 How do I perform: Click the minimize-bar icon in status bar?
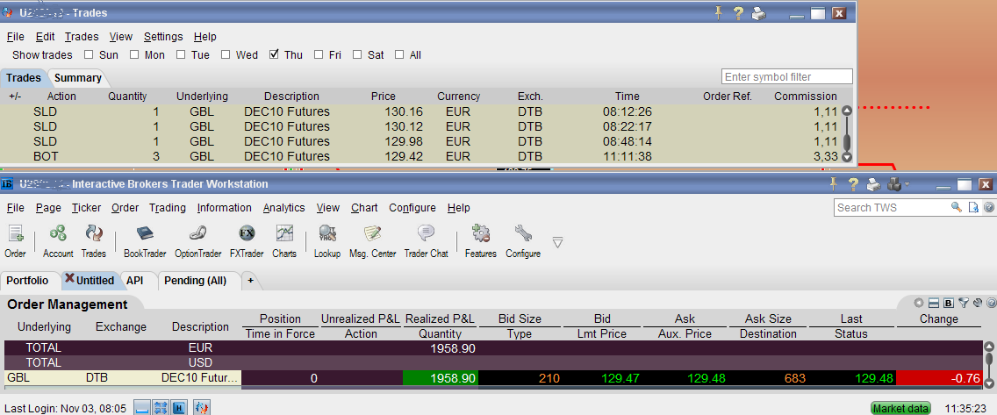142,407
